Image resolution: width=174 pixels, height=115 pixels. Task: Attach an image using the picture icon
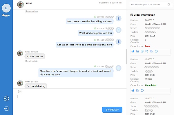[20, 92]
